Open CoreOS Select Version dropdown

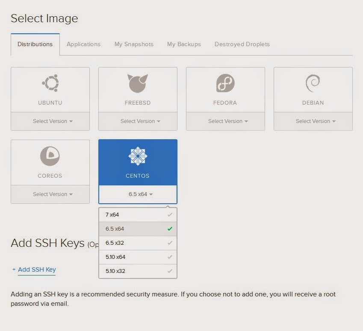click(x=50, y=194)
